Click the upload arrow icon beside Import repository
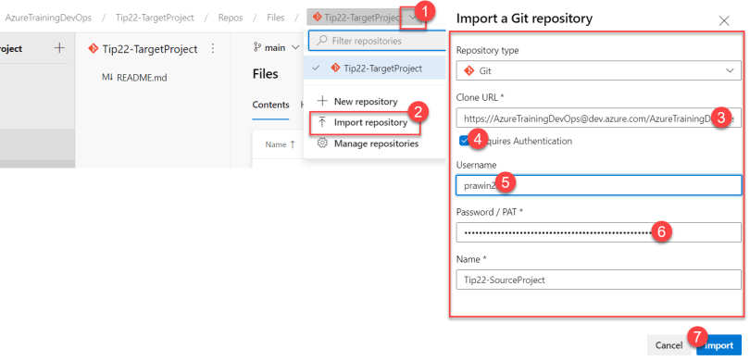Viewport: 750px width, 361px height. [322, 122]
